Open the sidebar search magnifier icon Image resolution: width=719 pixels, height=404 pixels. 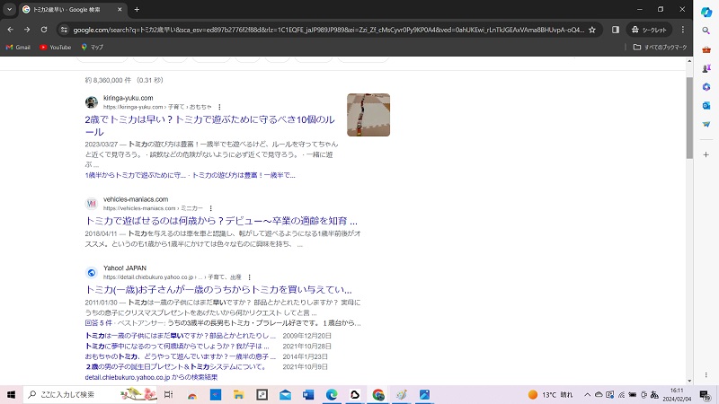click(706, 31)
